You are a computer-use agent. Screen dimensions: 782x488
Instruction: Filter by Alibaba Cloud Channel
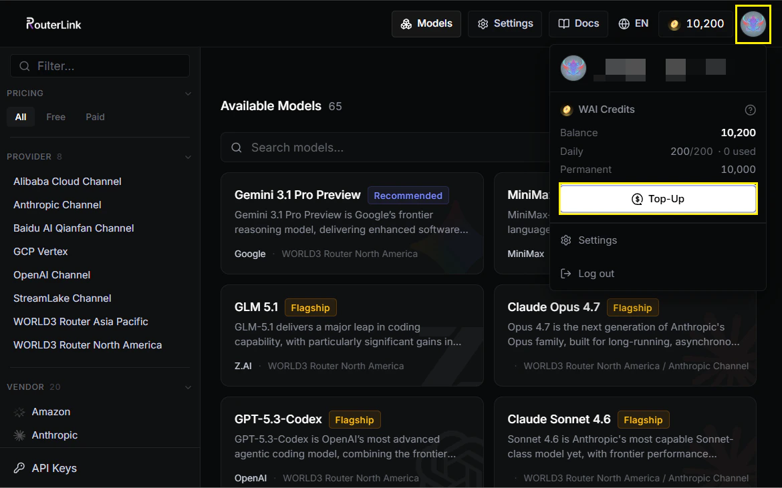(x=68, y=182)
